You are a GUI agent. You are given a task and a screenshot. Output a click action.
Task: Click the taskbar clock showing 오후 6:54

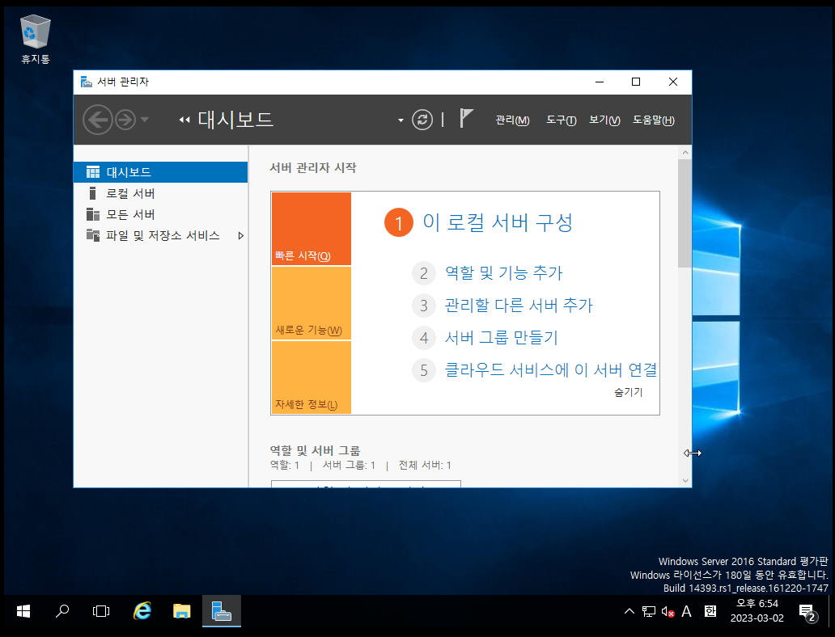[x=757, y=611]
